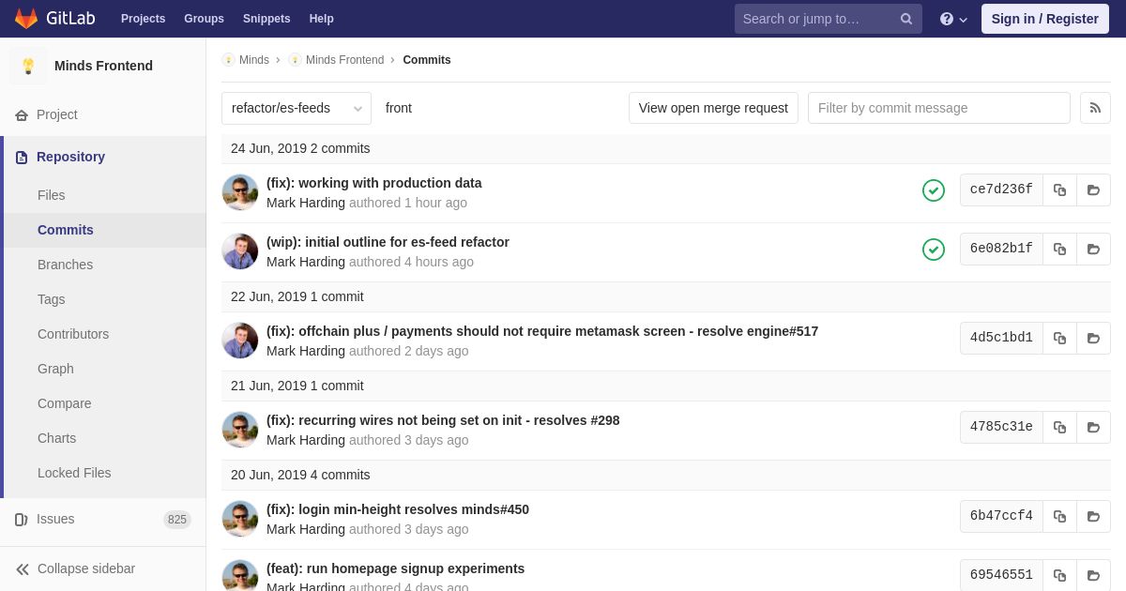Open the Groups menu in navbar

click(x=204, y=19)
